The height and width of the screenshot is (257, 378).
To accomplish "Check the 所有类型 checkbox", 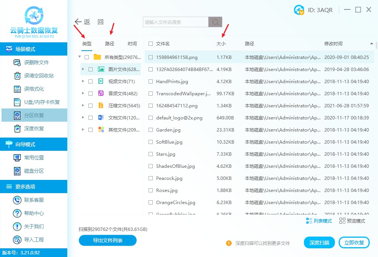I will pyautogui.click(x=87, y=57).
